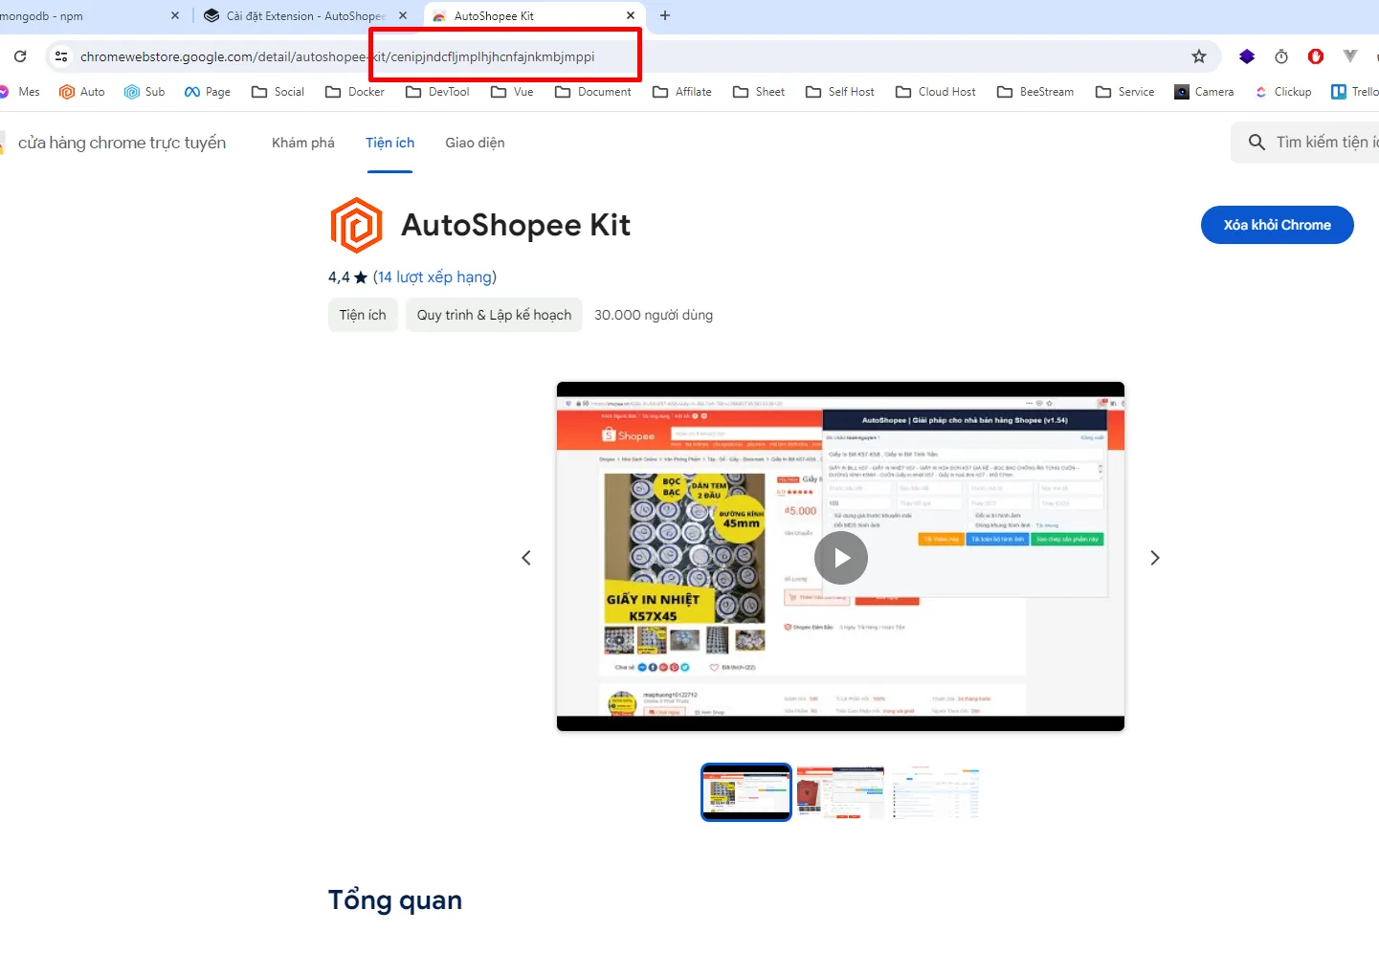Bookmark this page with the star icon
Image resolution: width=1379 pixels, height=954 pixels.
click(x=1199, y=56)
